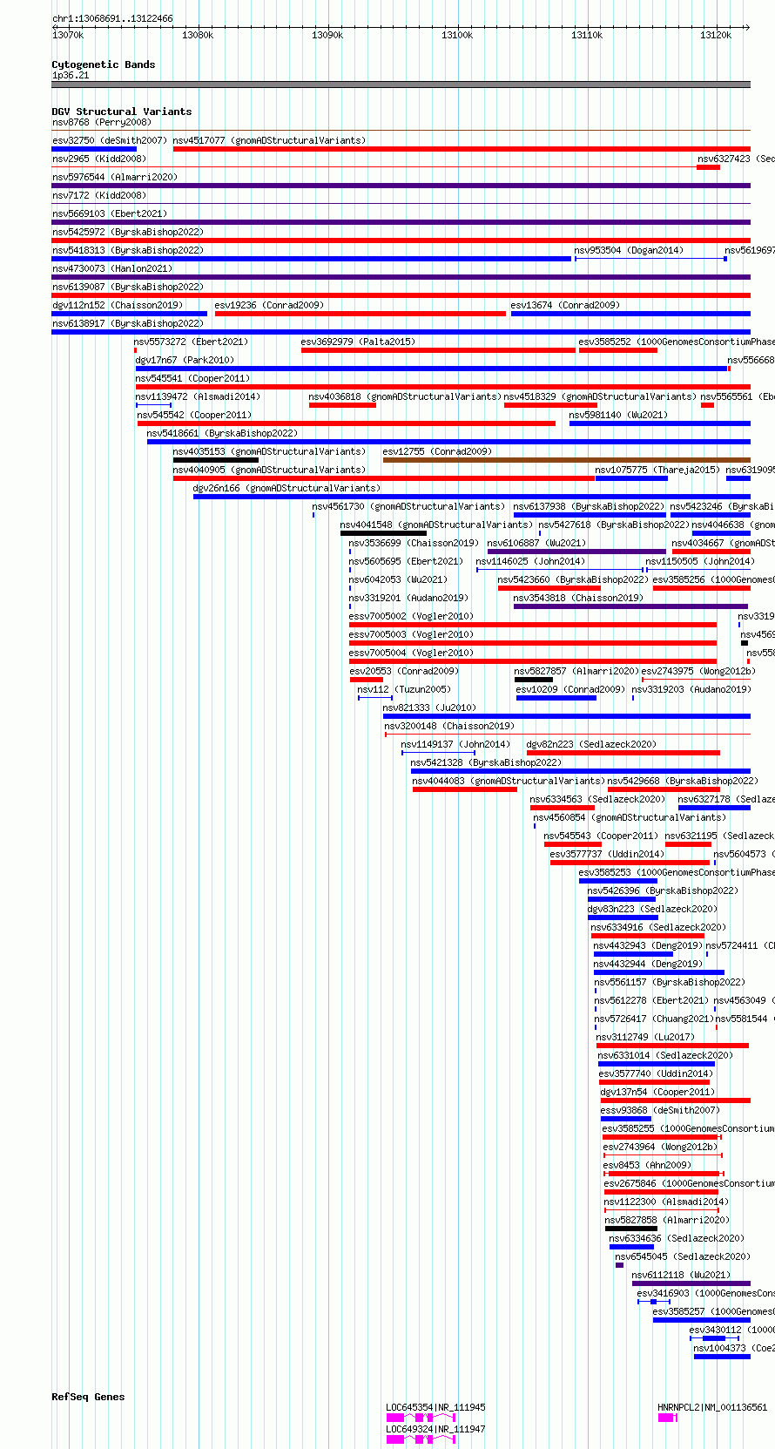Open variant dgv137n54 (Cooper2011)
Image resolution: width=775 pixels, height=1449 pixels.
657,1092
